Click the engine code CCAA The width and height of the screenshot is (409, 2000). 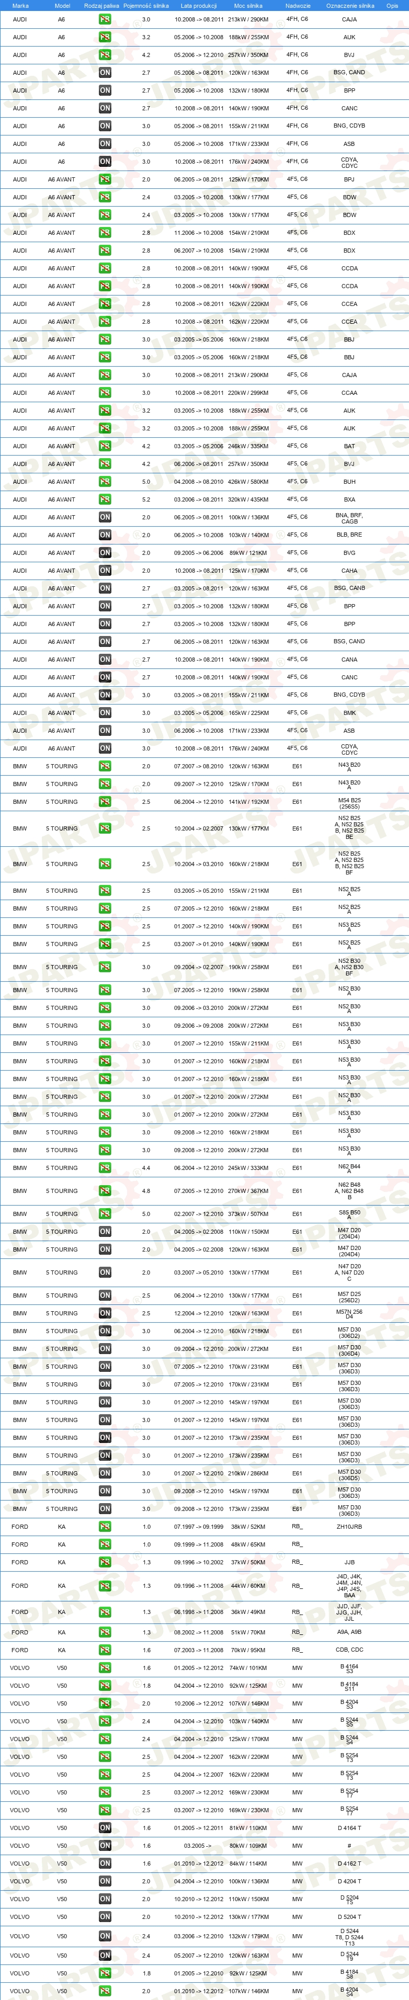[x=349, y=393]
